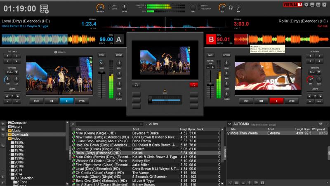The image size is (330, 186).
Task: Click deck A pitch fader
Action: tap(101, 73)
